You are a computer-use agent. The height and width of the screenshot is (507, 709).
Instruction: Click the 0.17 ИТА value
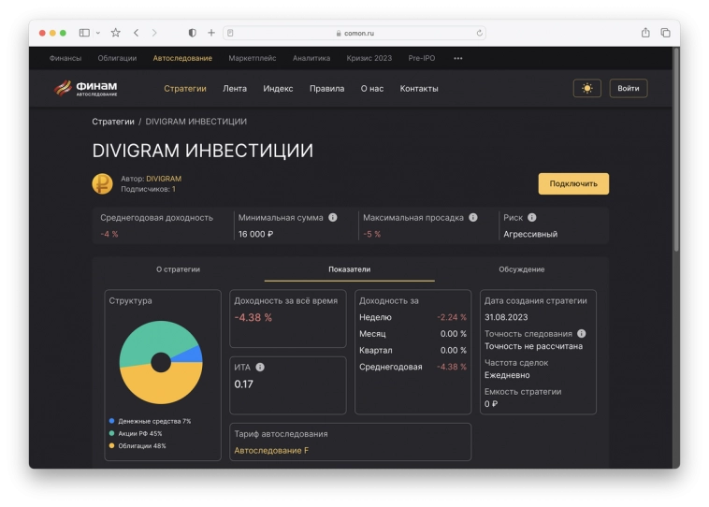pyautogui.click(x=244, y=384)
